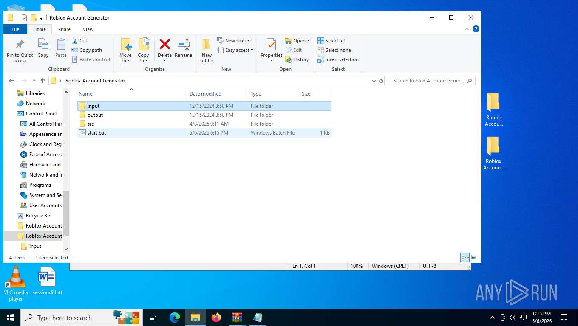This screenshot has width=578, height=326.
Task: Open Microsoft Edge from the taskbar
Action: [x=175, y=318]
